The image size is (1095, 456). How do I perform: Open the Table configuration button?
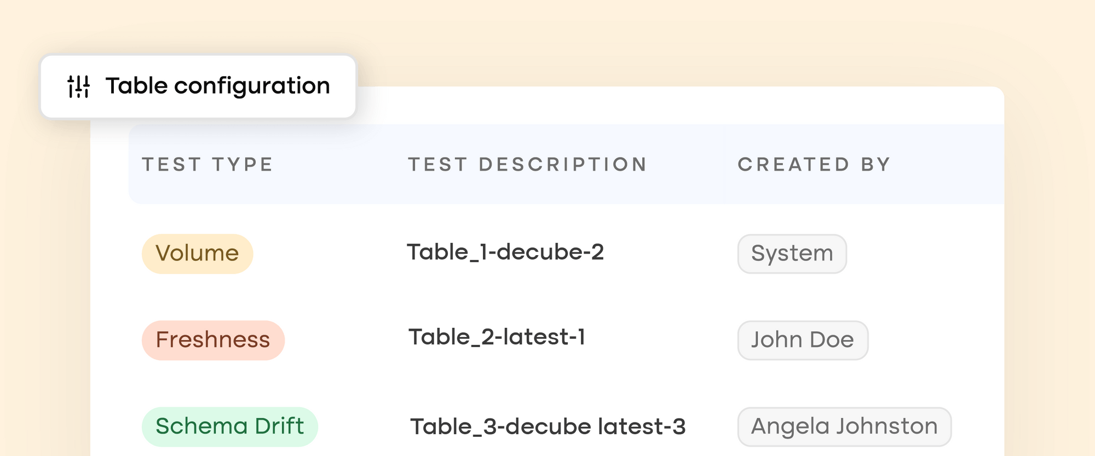point(198,86)
